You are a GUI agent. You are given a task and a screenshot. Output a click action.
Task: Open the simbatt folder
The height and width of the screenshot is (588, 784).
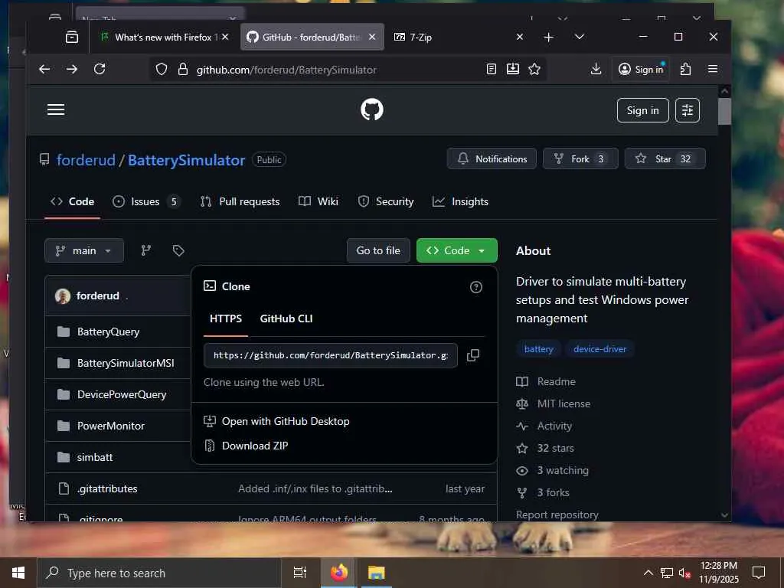click(94, 458)
